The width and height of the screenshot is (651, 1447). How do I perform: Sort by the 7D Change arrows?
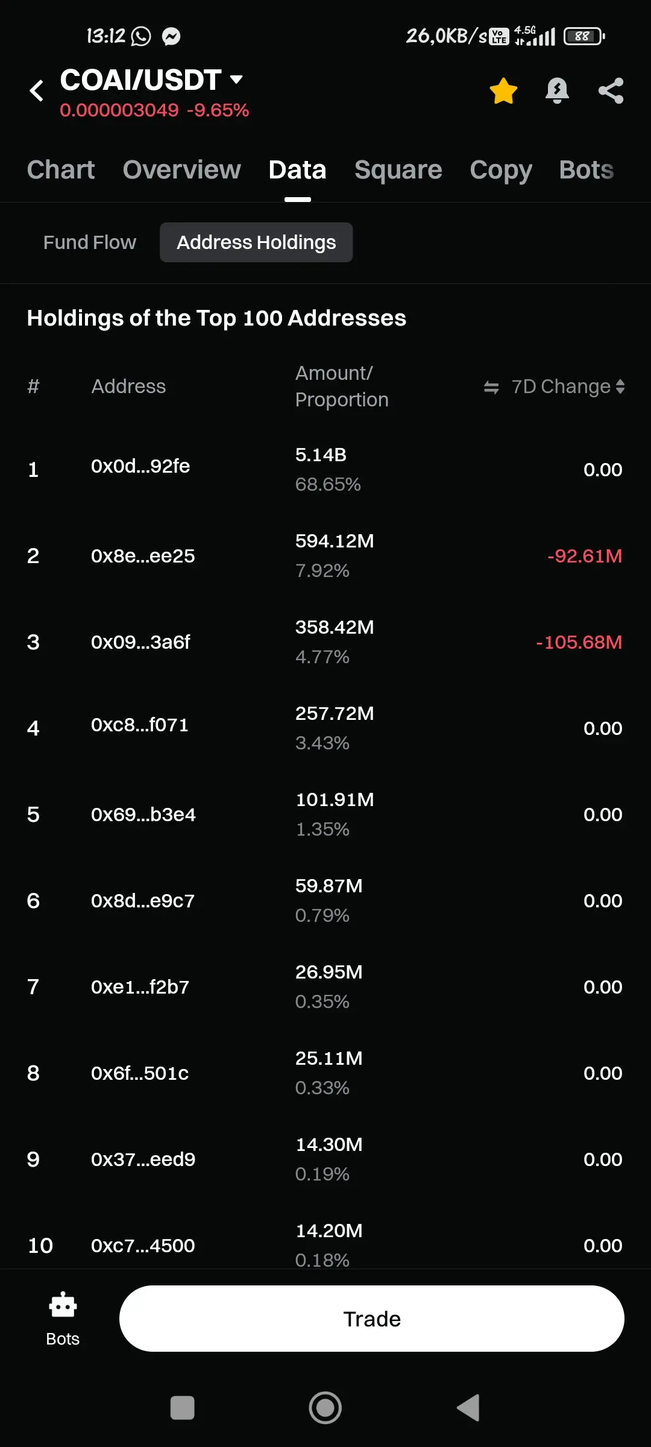tap(620, 386)
